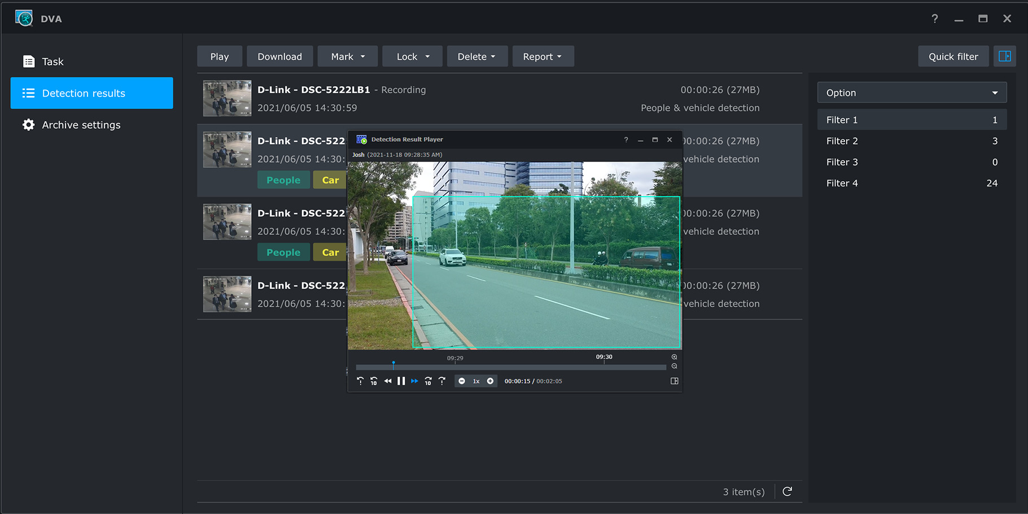Open the Option combo box
1028x514 pixels.
click(x=912, y=93)
